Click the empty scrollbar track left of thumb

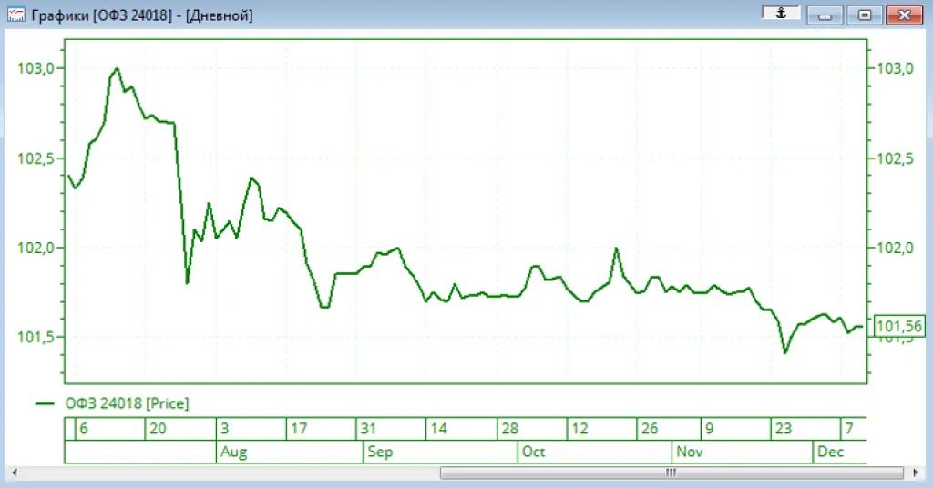[228, 473]
